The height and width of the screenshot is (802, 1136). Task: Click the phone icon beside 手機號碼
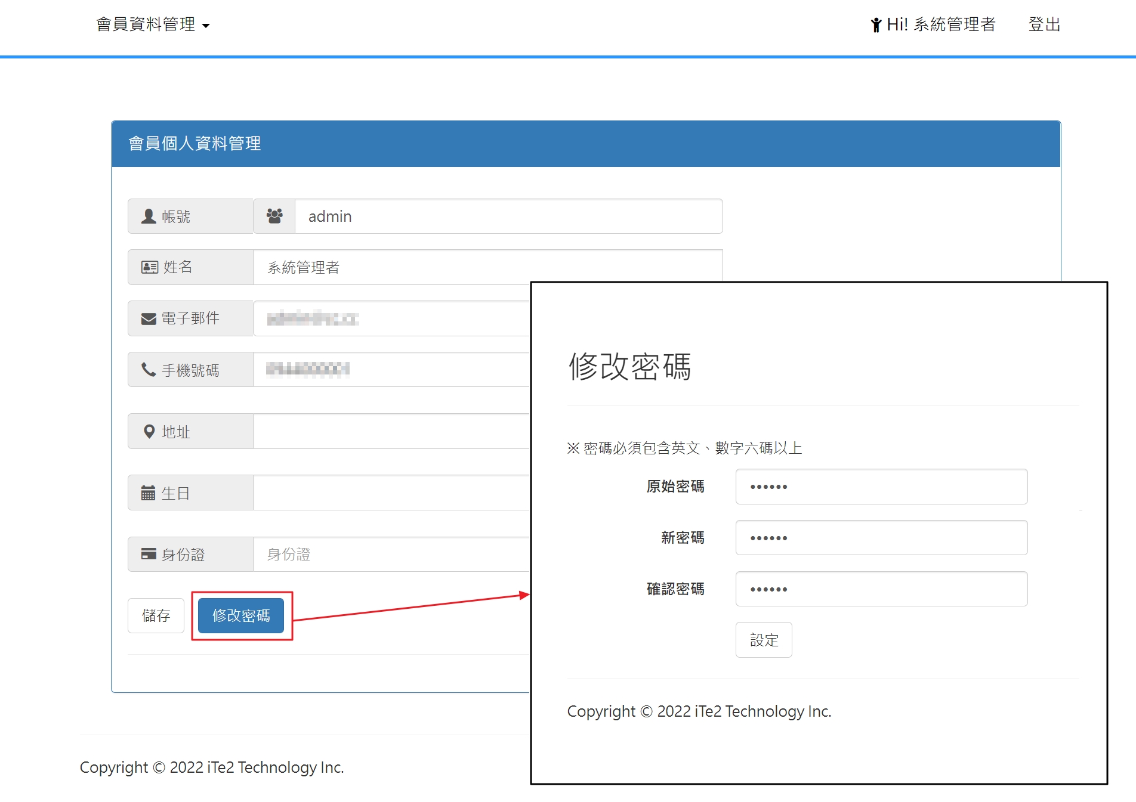click(x=148, y=370)
